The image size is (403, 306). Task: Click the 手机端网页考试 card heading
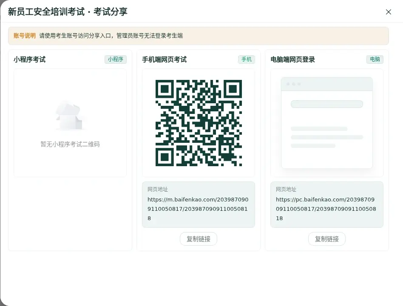pyautogui.click(x=164, y=59)
